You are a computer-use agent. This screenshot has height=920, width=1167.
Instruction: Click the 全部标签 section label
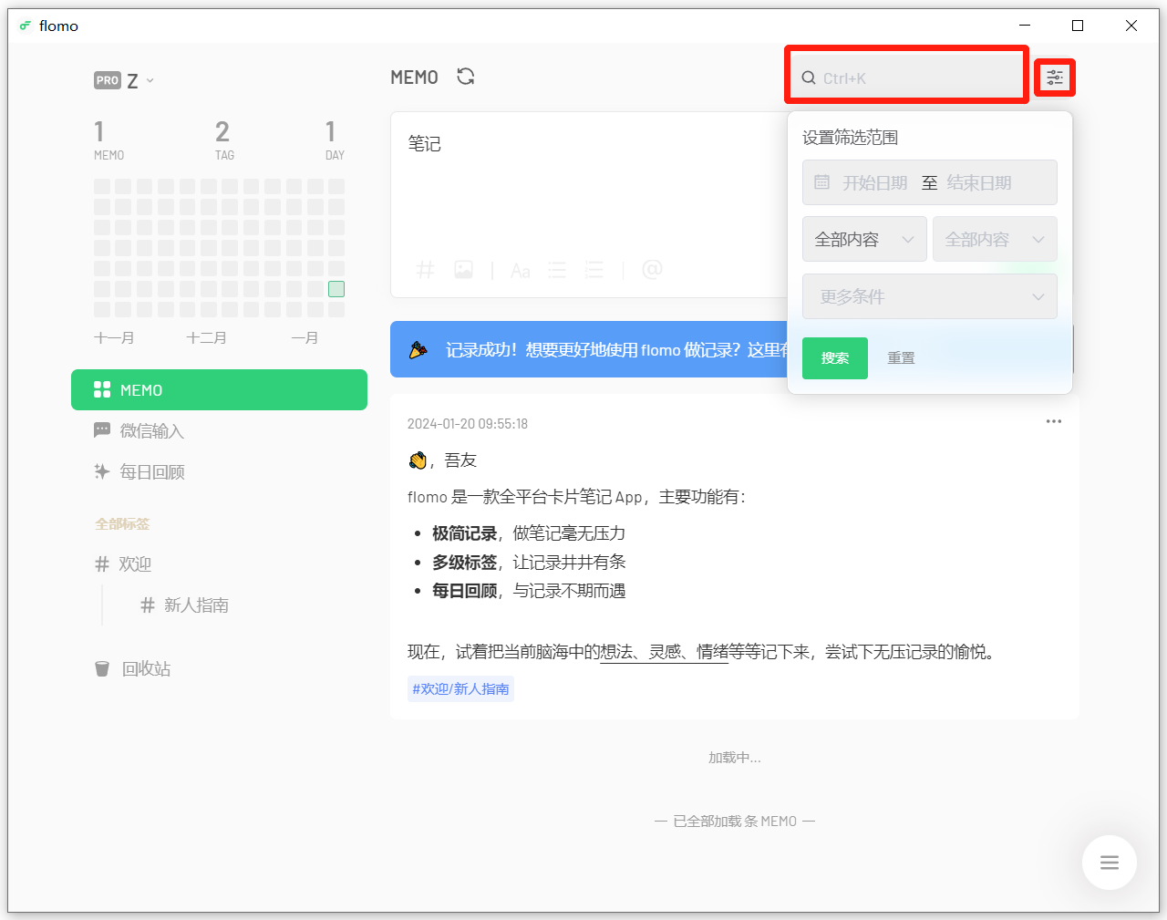point(122,523)
